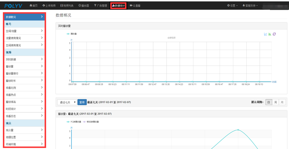The height and width of the screenshot is (149, 289).
Task: Open 视频列表 in the top navigation
Action: pyautogui.click(x=67, y=6)
